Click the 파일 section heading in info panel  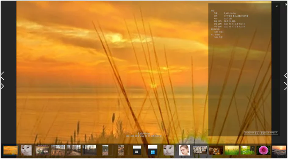pos(213,11)
